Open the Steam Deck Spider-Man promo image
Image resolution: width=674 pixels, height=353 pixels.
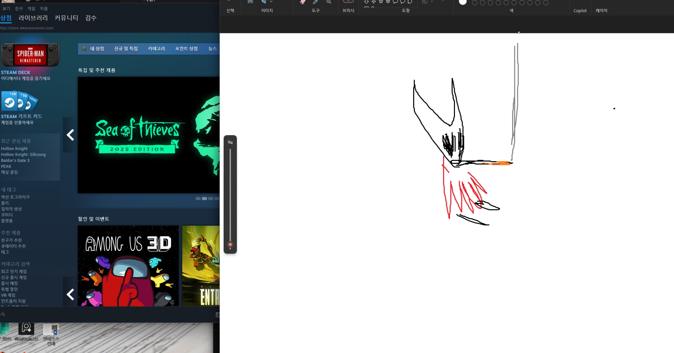tap(30, 55)
